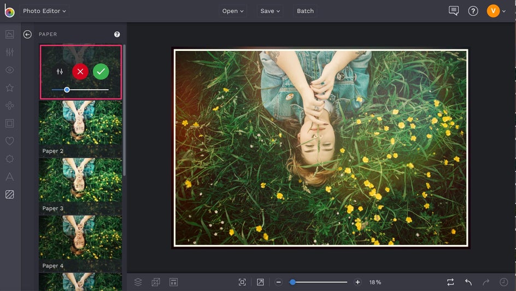Image resolution: width=516 pixels, height=291 pixels.
Task: Open the Touch Up eye icon tab
Action: click(9, 70)
